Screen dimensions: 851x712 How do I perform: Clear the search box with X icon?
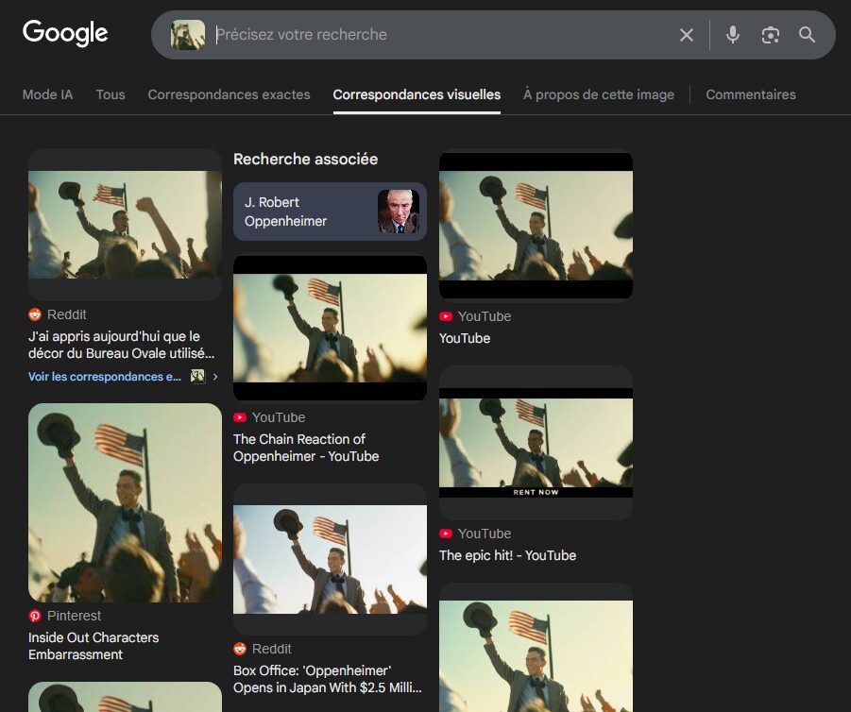coord(687,35)
